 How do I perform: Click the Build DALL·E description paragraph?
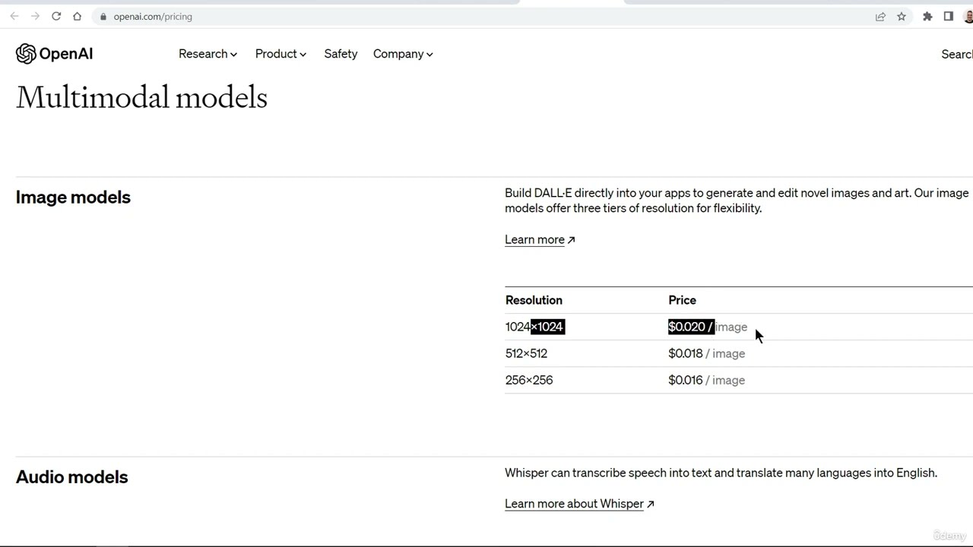pos(737,201)
